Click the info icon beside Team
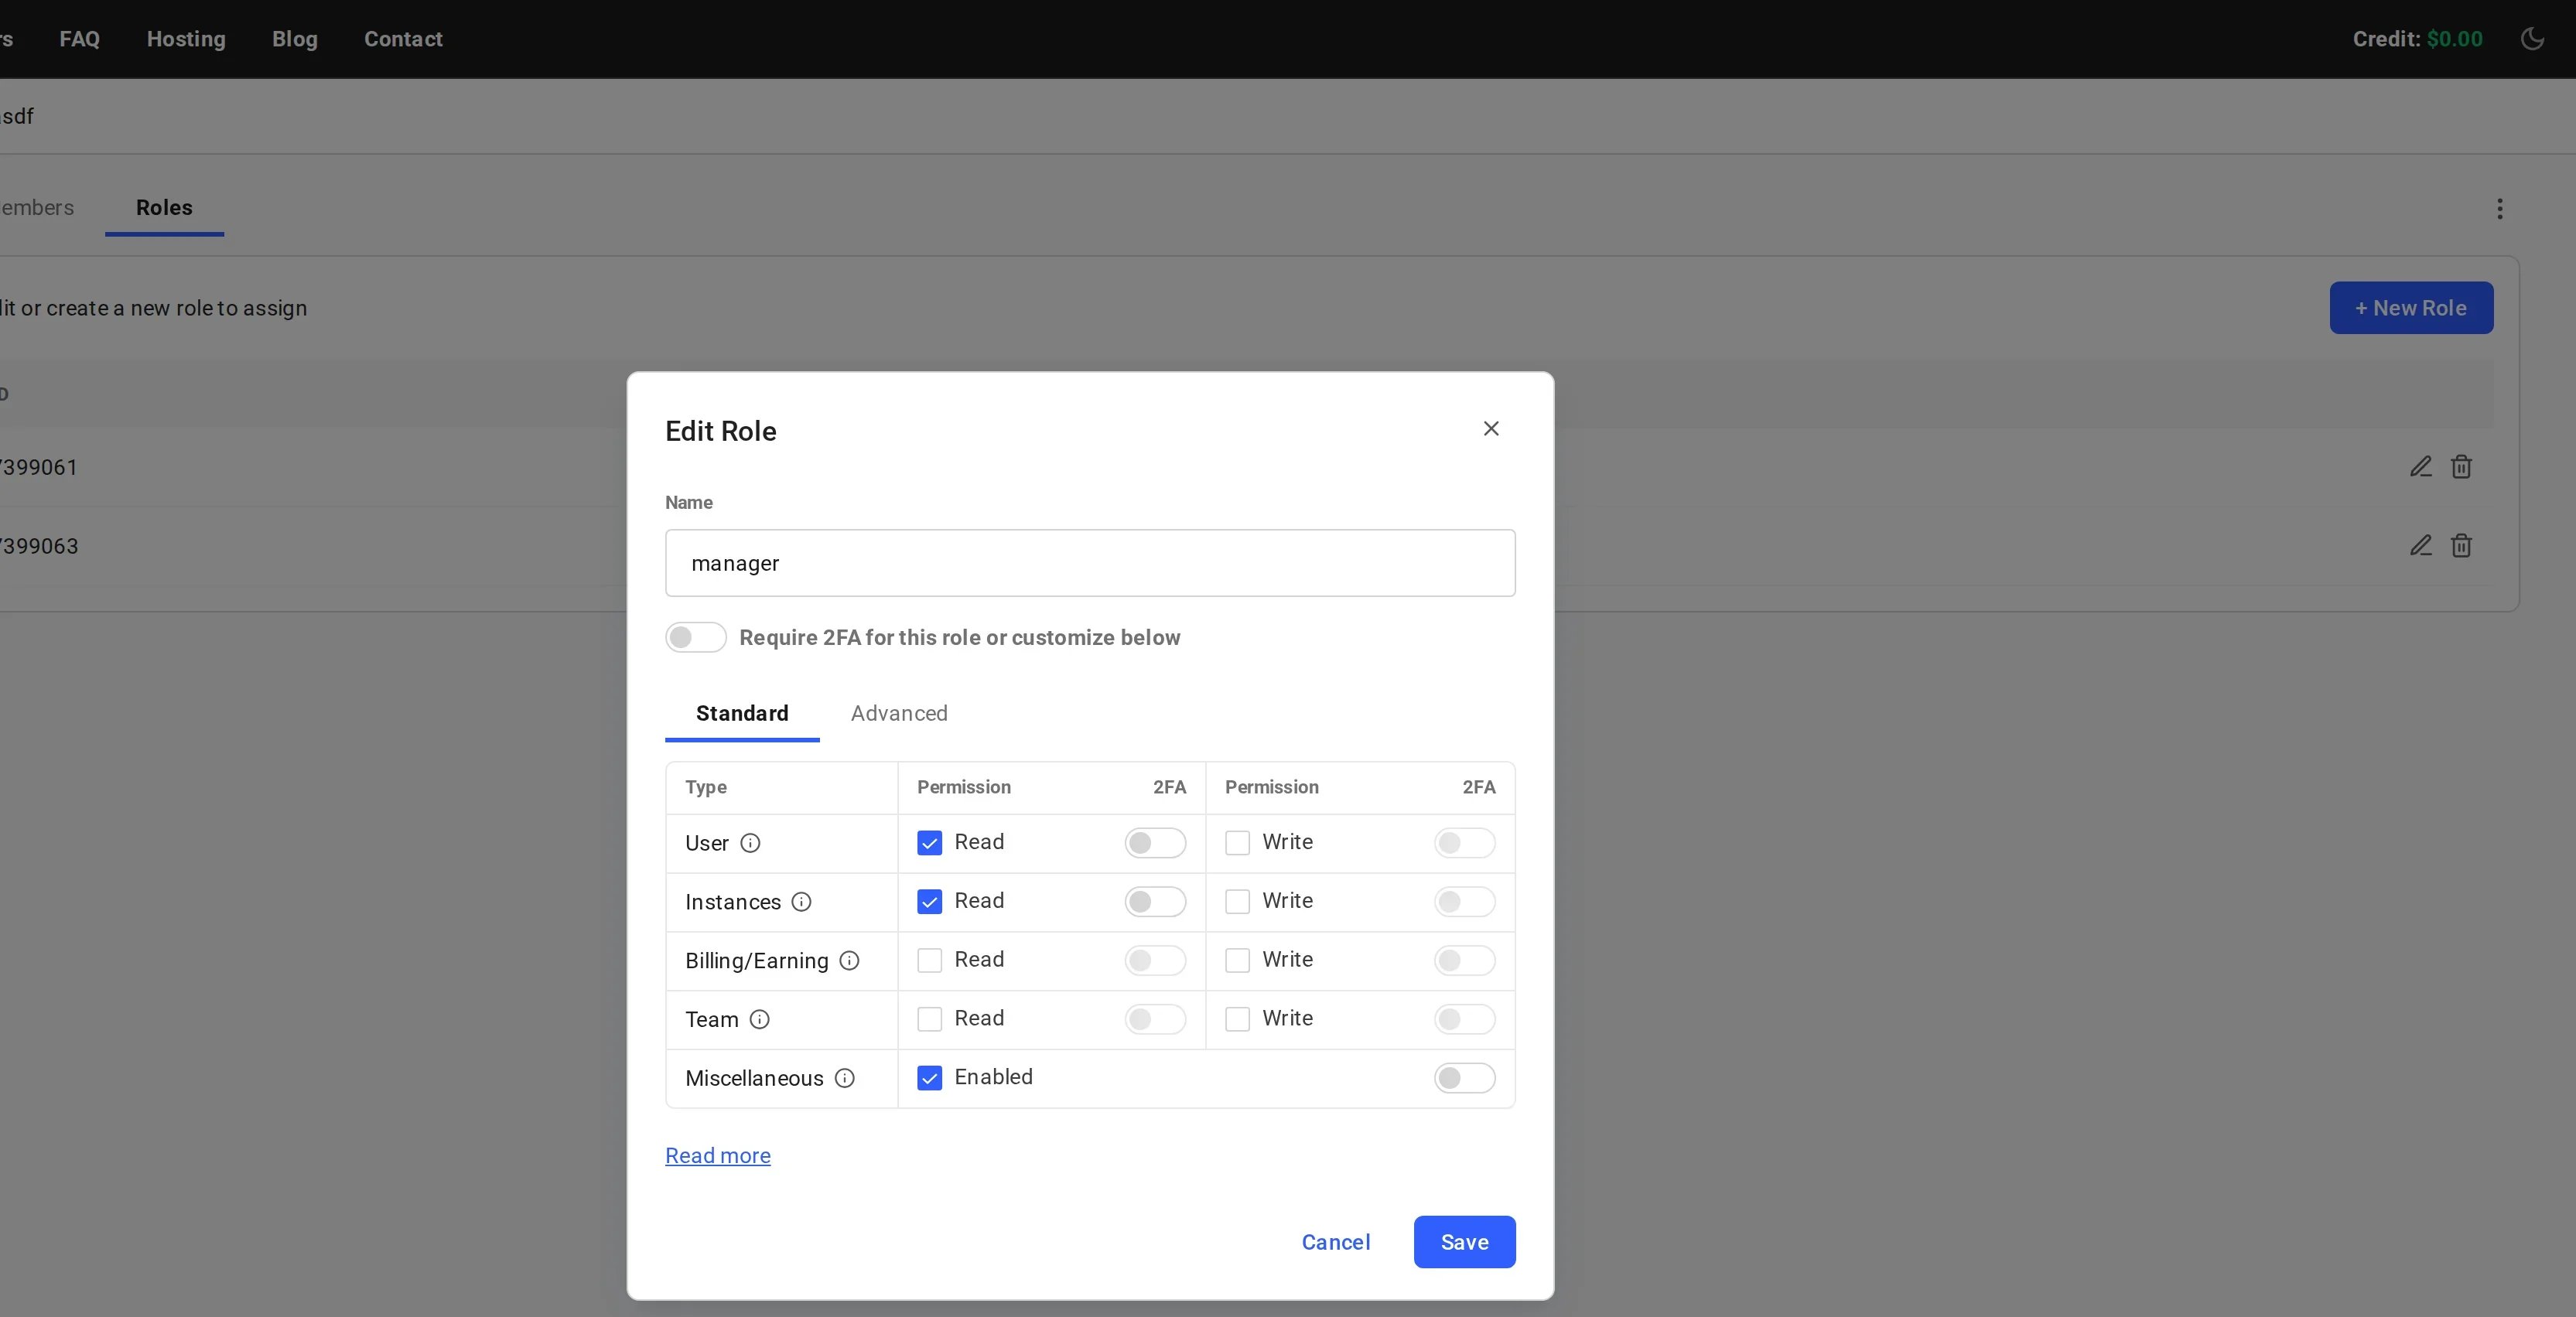The height and width of the screenshot is (1317, 2576). click(x=759, y=1019)
